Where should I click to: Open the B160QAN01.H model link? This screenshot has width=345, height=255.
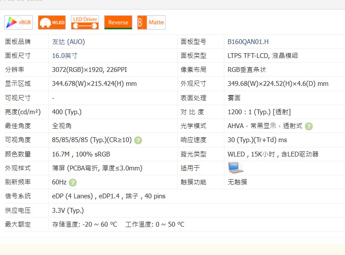point(248,42)
